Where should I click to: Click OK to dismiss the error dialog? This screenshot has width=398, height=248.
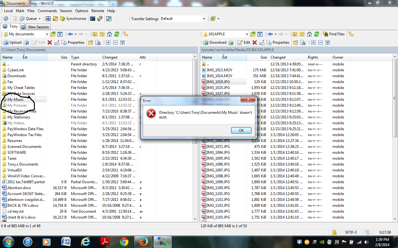click(241, 130)
